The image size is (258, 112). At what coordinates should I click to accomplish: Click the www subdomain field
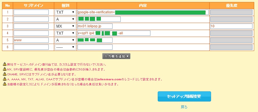[x=31, y=40]
